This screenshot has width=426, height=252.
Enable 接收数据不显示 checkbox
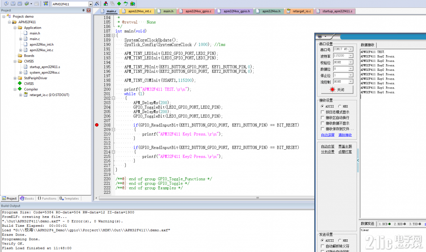click(323, 123)
